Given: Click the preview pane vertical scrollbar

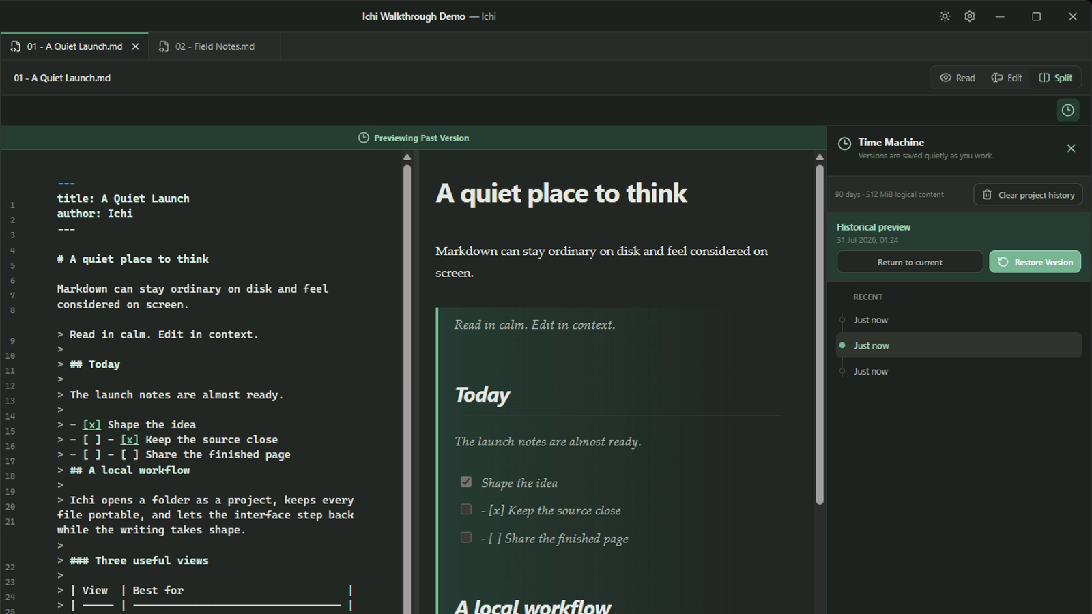Looking at the screenshot, I should (x=820, y=334).
